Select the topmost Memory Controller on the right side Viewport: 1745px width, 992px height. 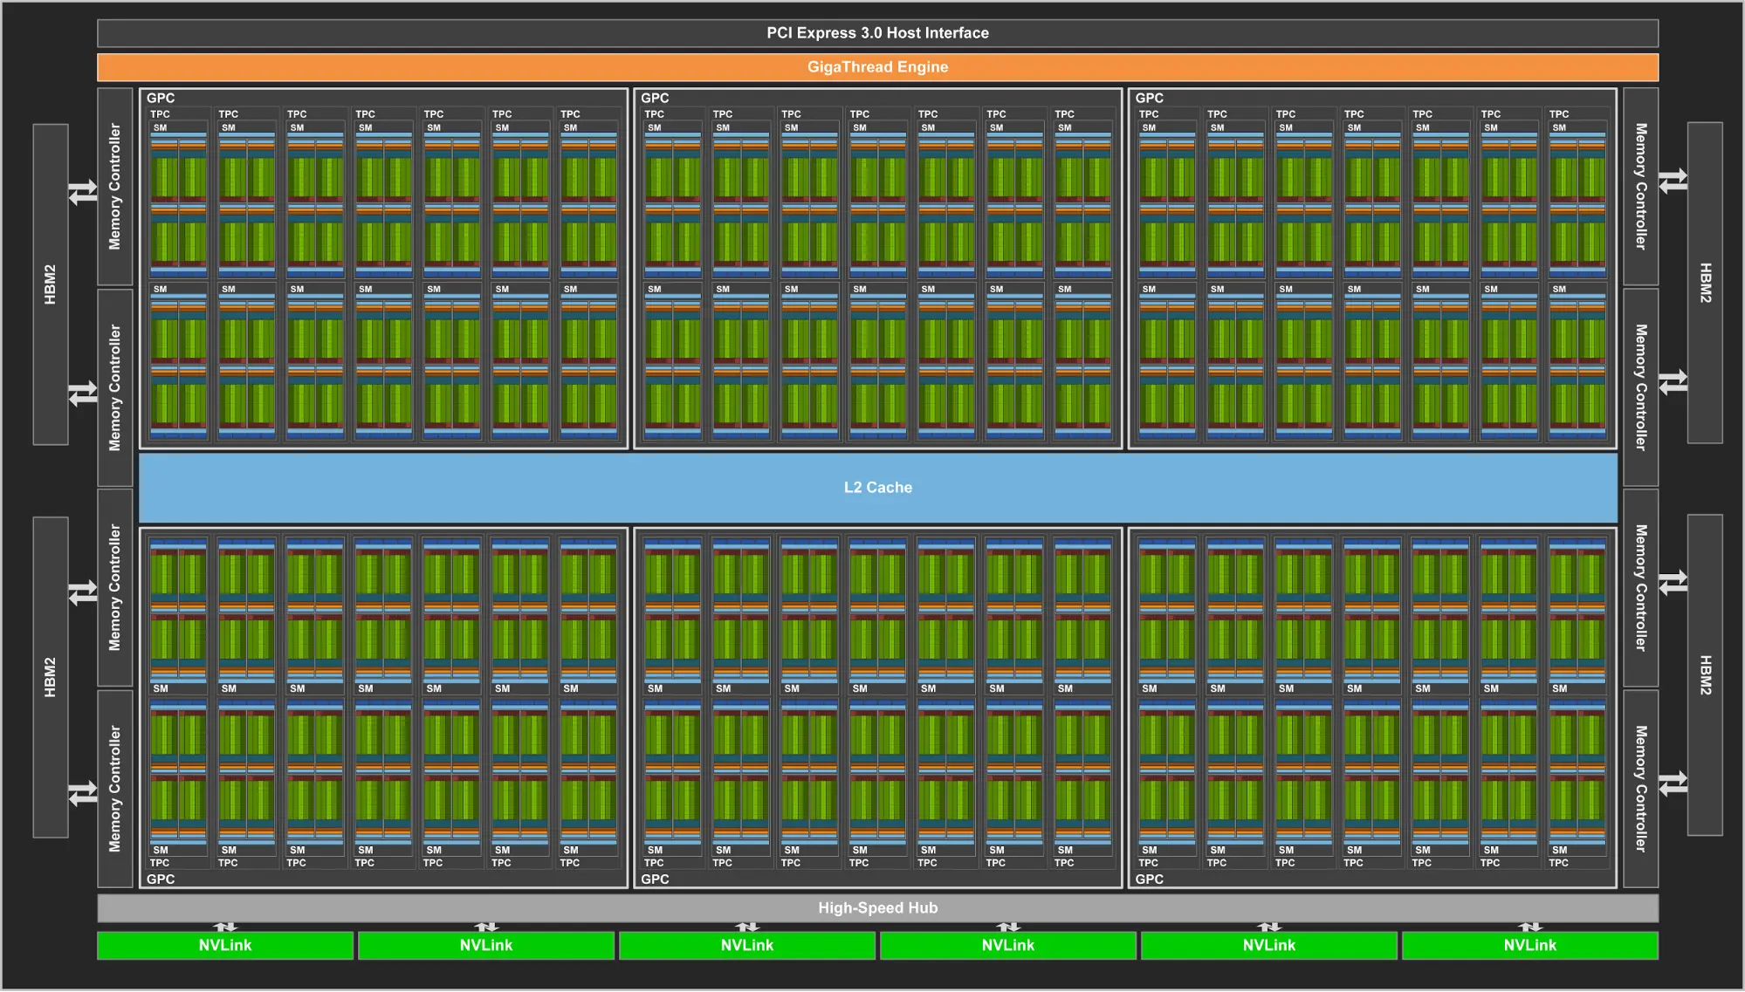(1641, 187)
